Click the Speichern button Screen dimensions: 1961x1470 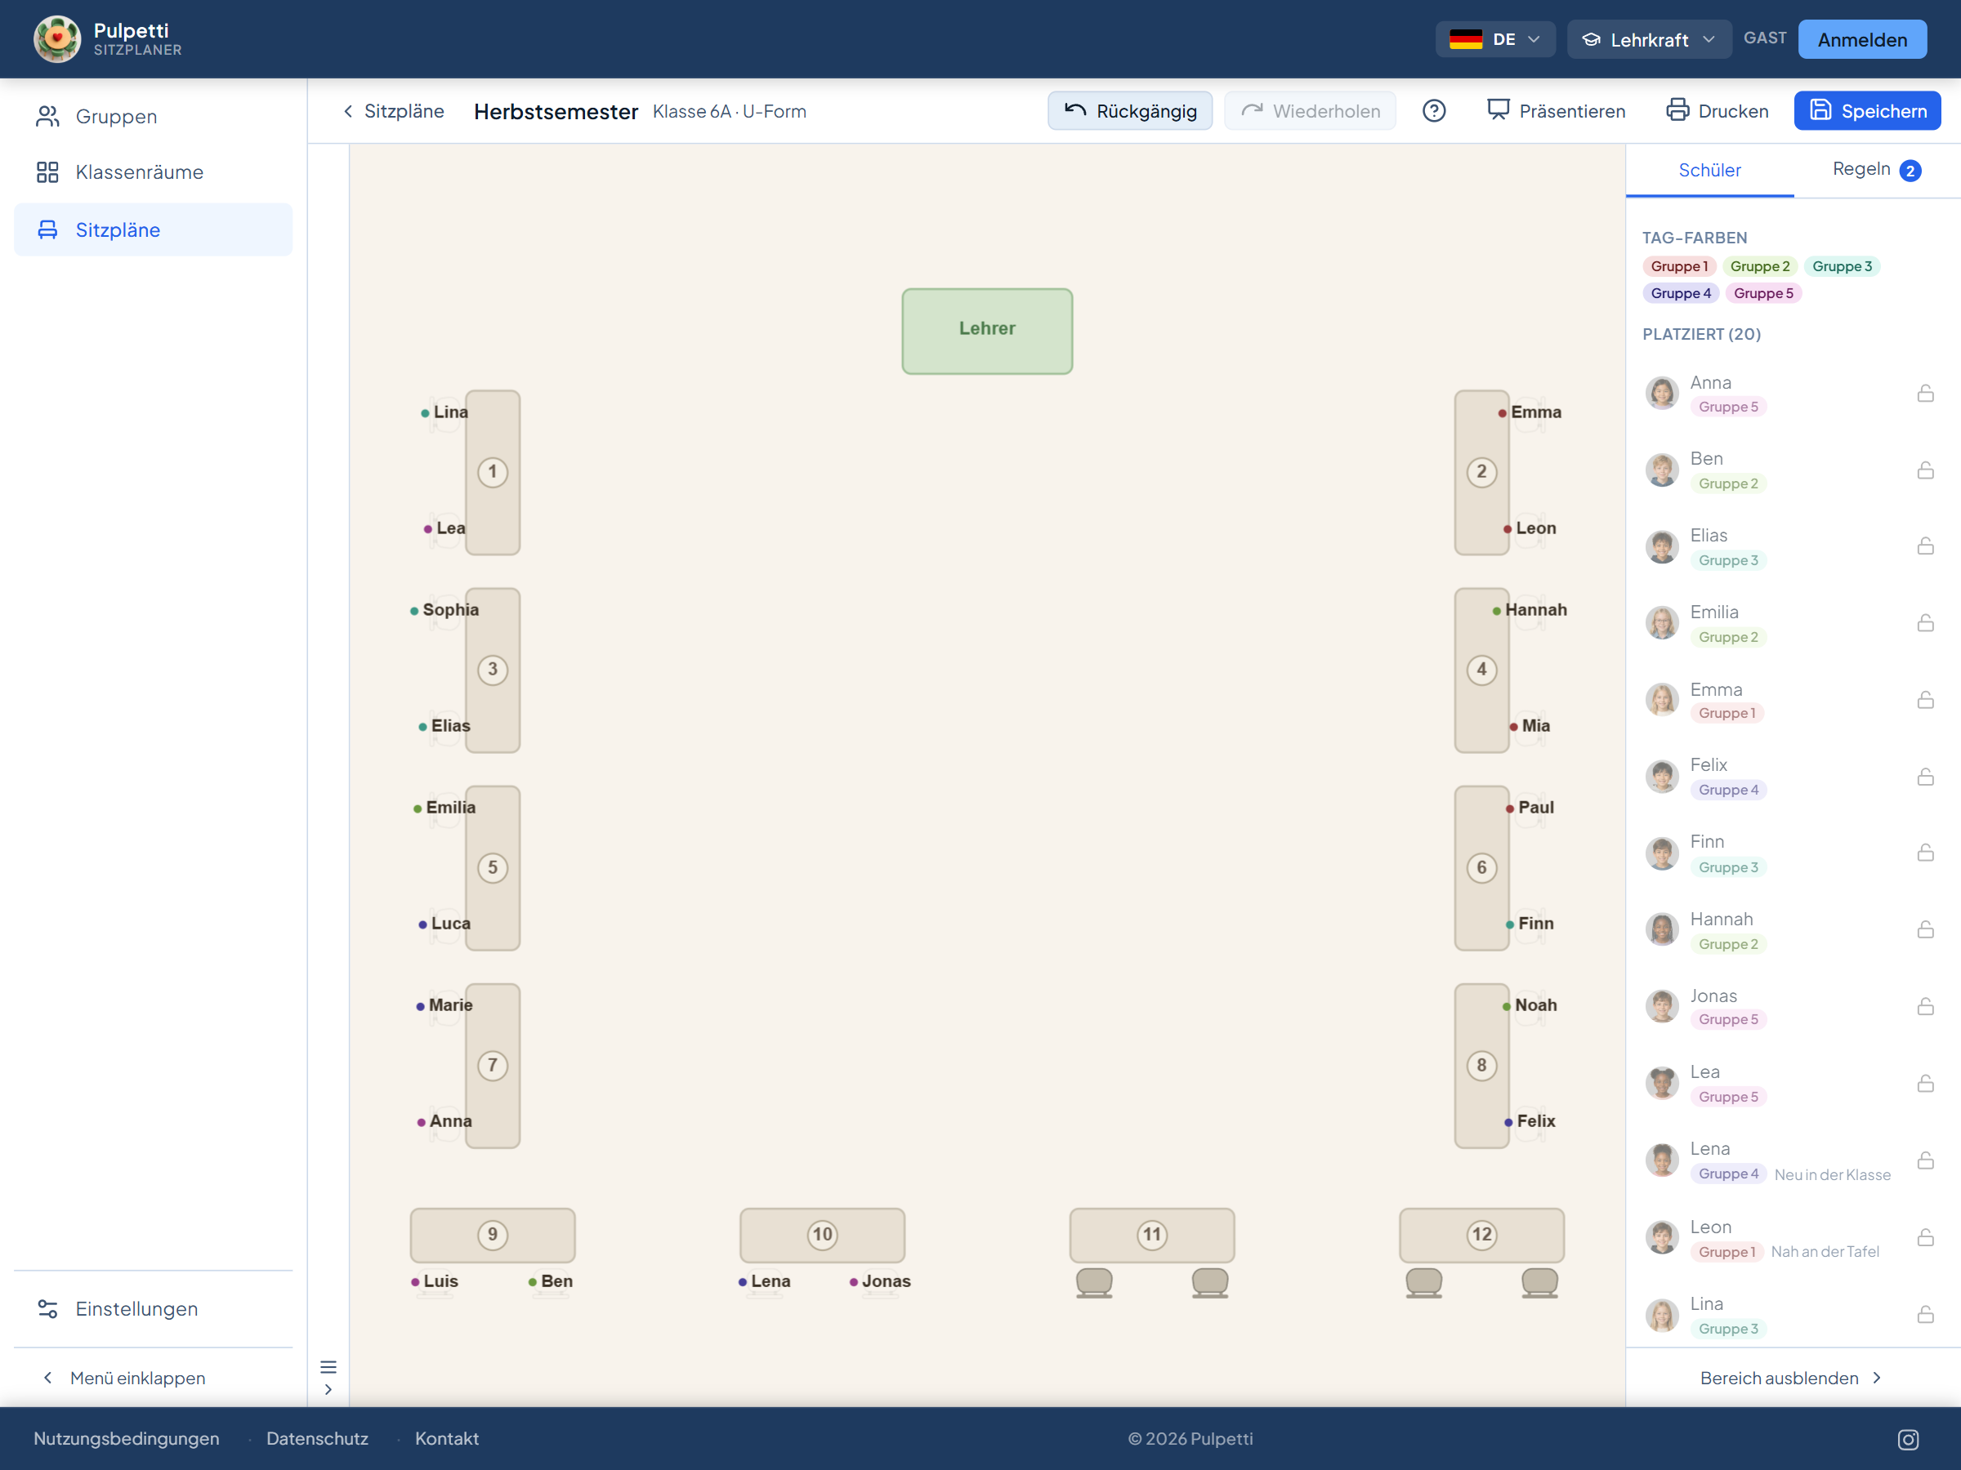point(1867,111)
